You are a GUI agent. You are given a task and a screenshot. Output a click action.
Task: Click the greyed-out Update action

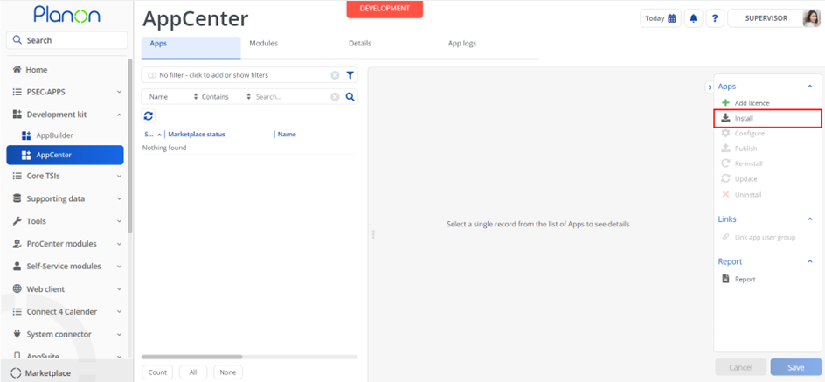pos(739,179)
